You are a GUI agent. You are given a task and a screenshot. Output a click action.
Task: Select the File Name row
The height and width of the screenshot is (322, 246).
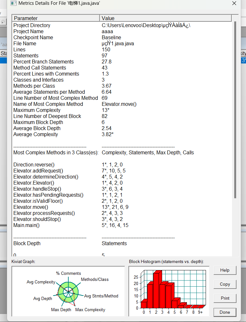tap(122, 44)
